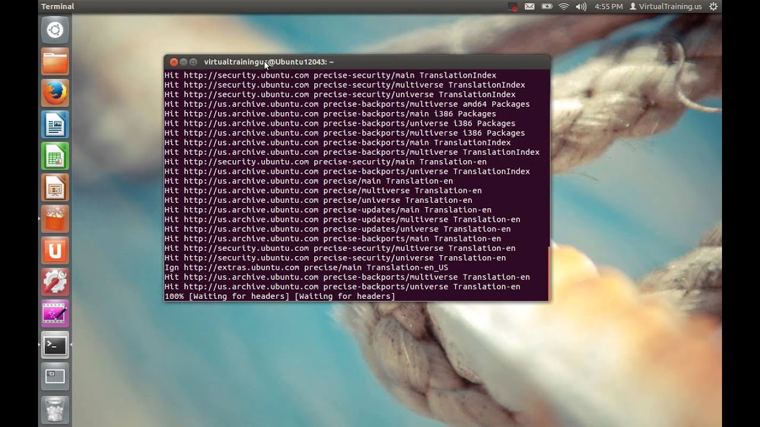Open Ubuntu One orange U icon
This screenshot has height=427, width=760.
click(55, 251)
